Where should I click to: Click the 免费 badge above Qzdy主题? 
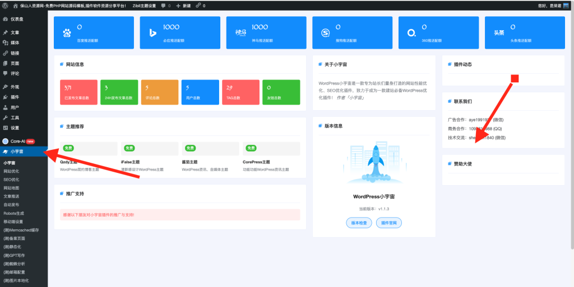(x=68, y=148)
